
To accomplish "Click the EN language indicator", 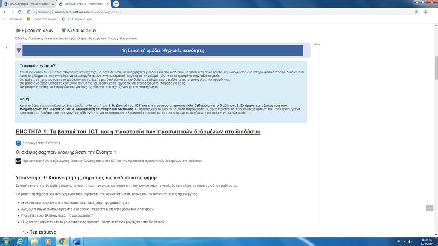I will tap(398, 241).
